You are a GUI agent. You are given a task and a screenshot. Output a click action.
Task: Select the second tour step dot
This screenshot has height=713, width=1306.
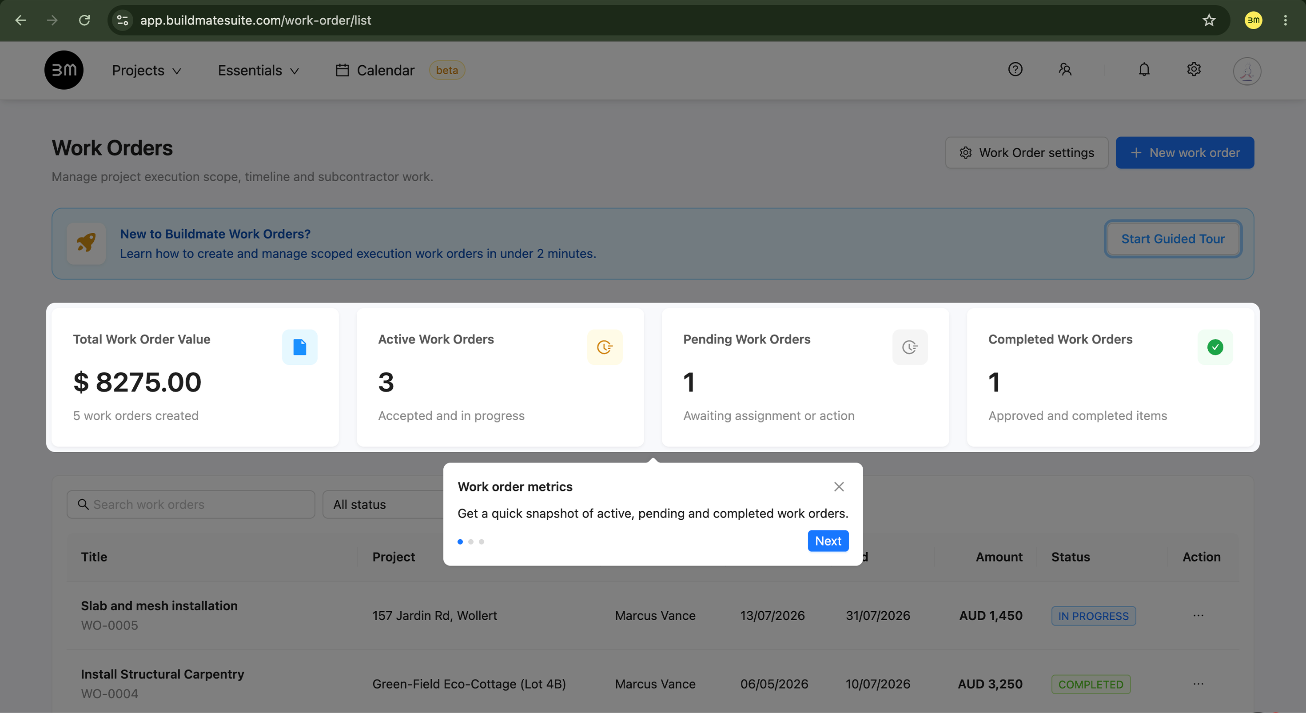coord(471,542)
